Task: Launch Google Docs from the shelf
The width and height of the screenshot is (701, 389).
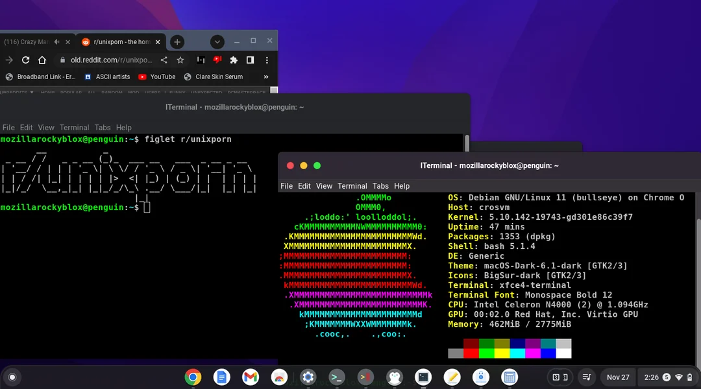Action: pos(221,377)
